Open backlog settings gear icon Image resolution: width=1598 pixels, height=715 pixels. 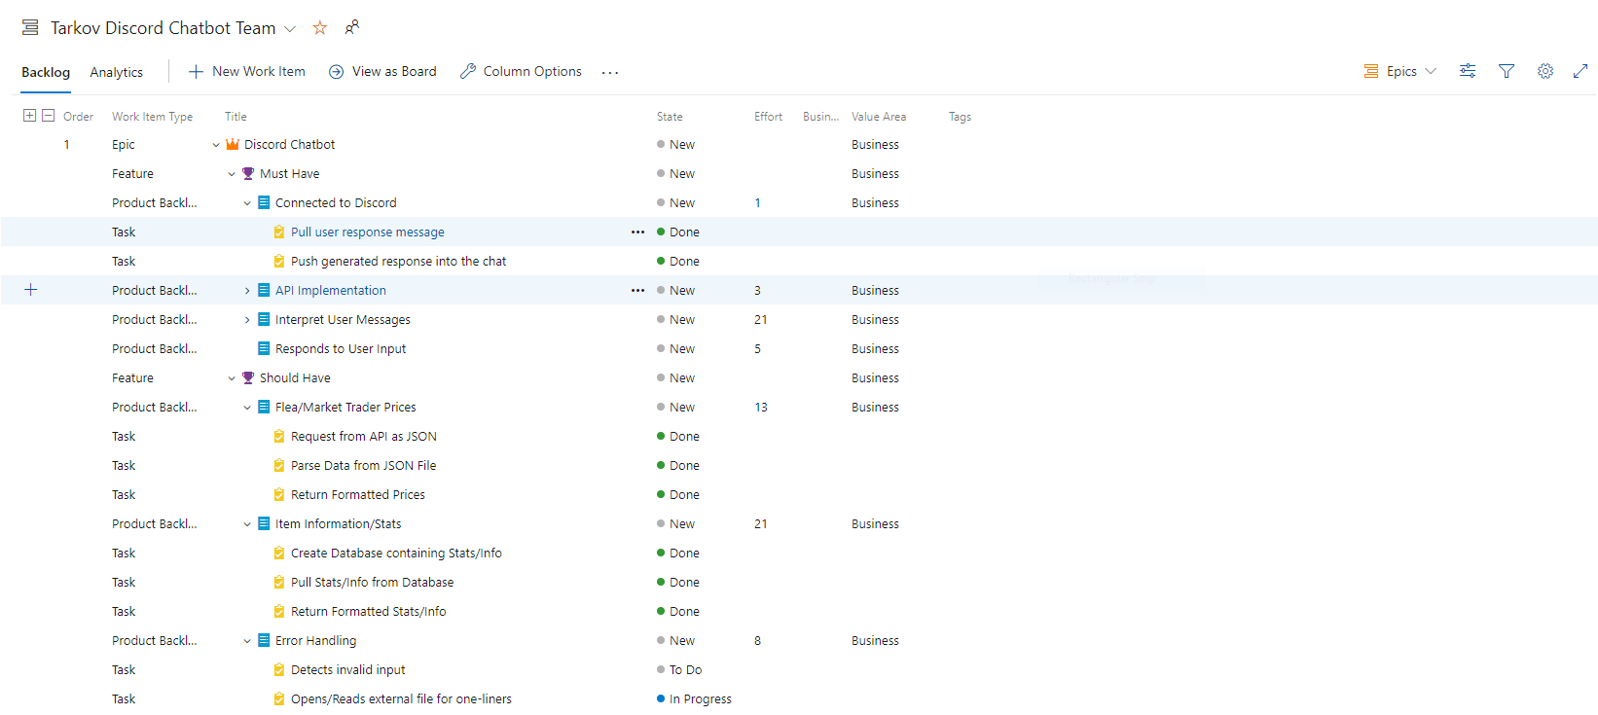pyautogui.click(x=1545, y=71)
